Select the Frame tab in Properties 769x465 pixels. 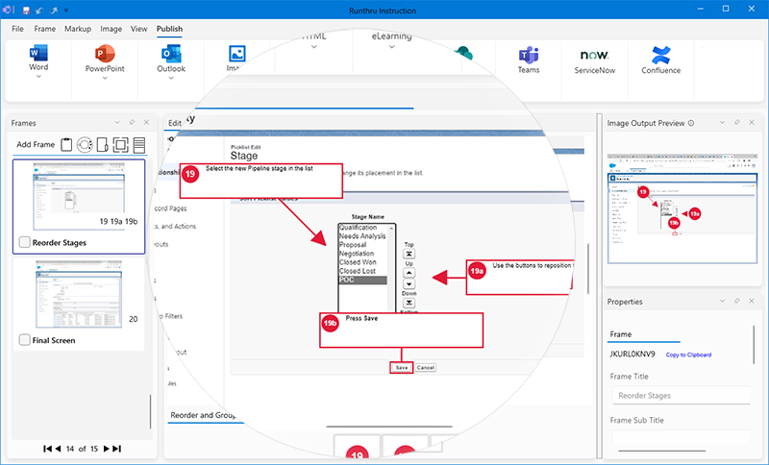[620, 334]
